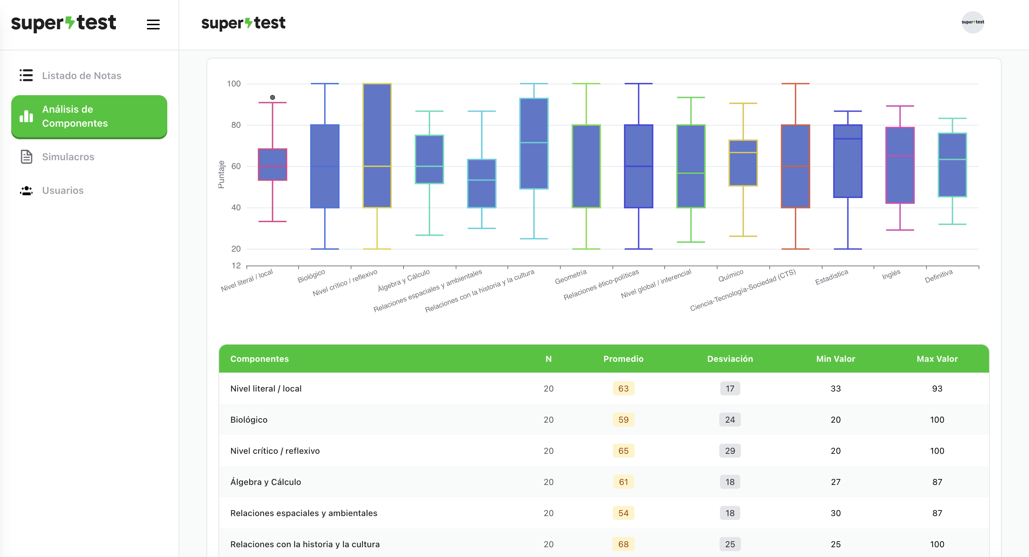This screenshot has height=557, width=1029.
Task: Click the supertest header logo
Action: [243, 23]
